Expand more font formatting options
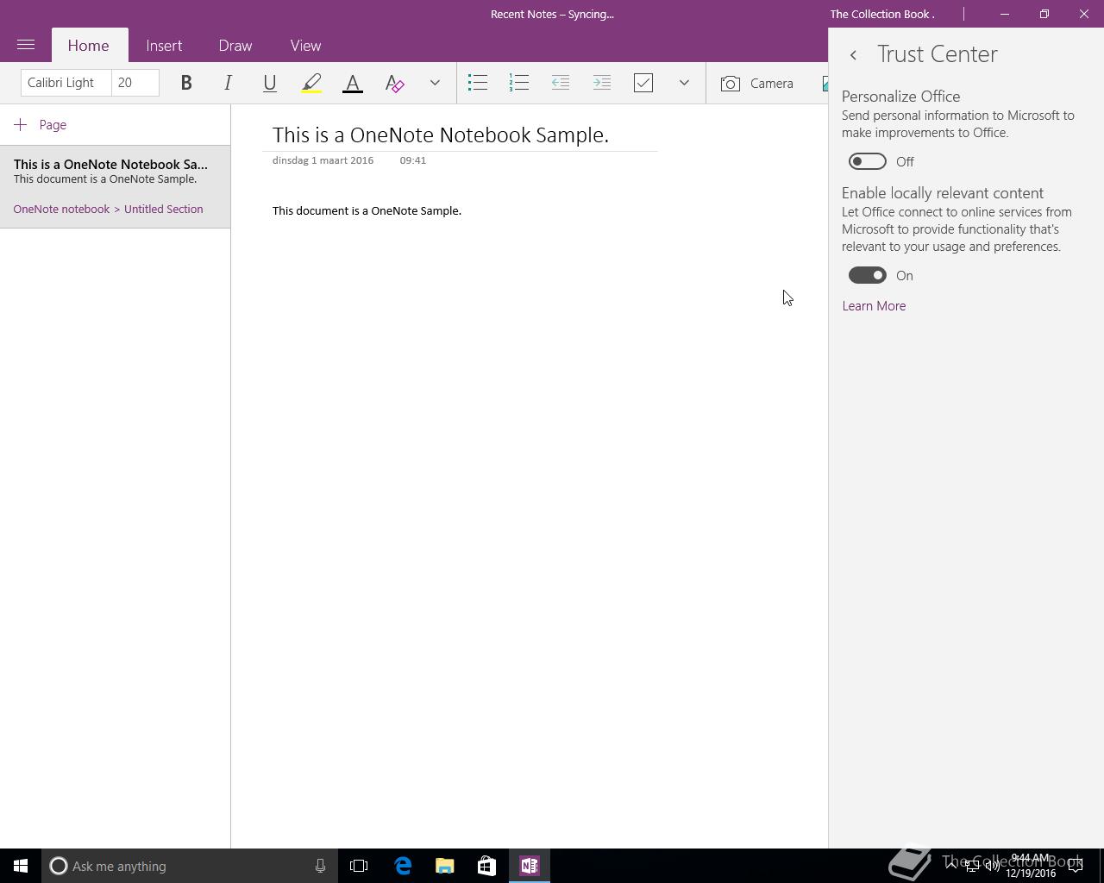Screen dimensions: 1104x883 click(435, 83)
